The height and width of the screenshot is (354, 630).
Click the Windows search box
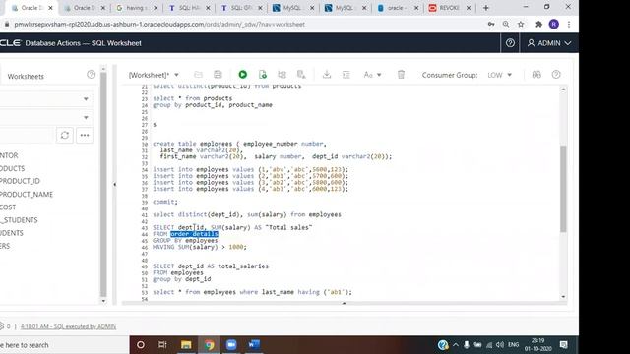pos(64,345)
